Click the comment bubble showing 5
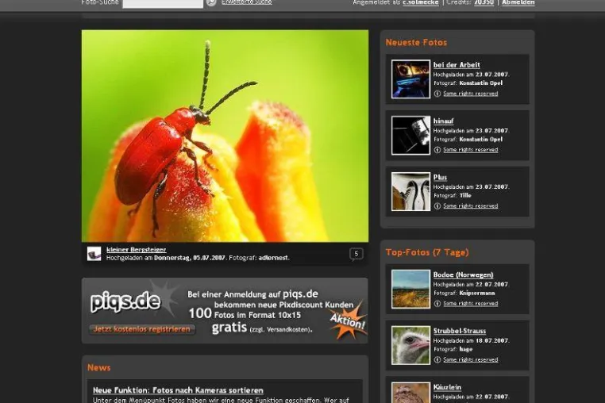 click(356, 254)
